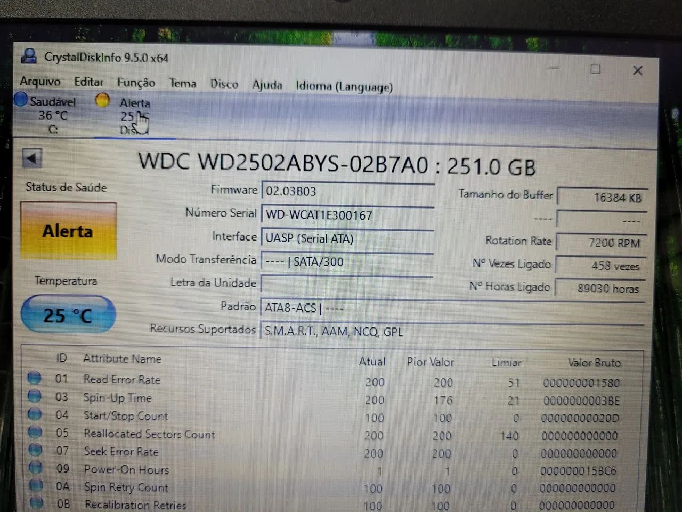The width and height of the screenshot is (682, 512).
Task: Click the blue Saudável status circle
Action: point(21,99)
